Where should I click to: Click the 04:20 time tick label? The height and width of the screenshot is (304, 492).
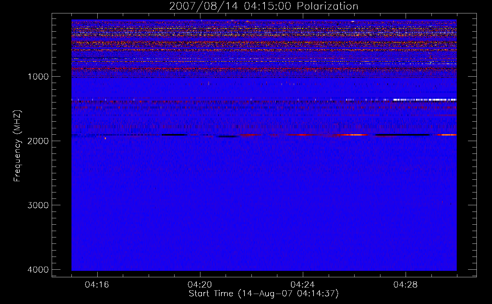pyautogui.click(x=200, y=285)
